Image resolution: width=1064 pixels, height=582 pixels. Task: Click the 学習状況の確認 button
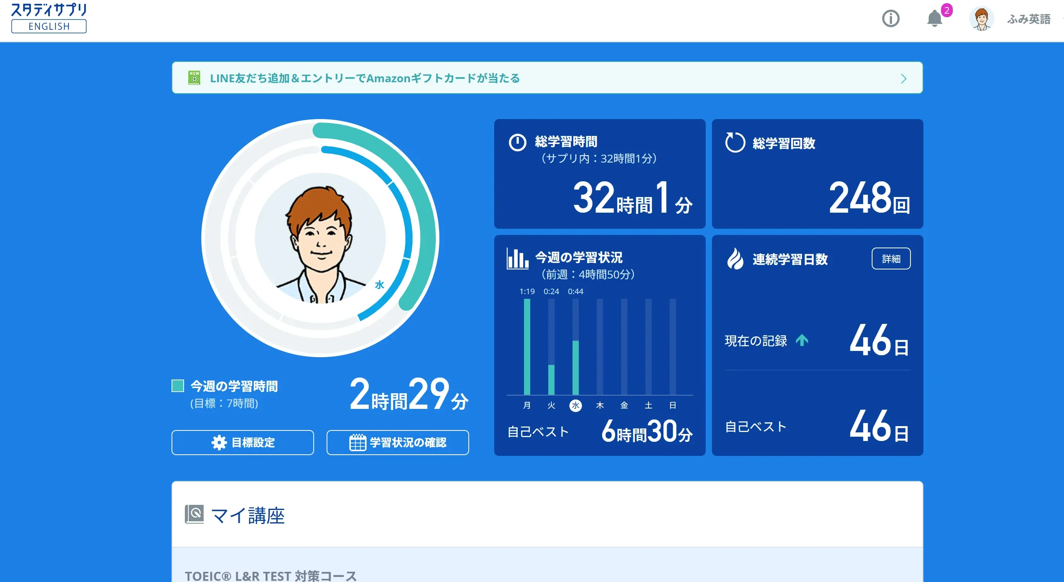[397, 443]
